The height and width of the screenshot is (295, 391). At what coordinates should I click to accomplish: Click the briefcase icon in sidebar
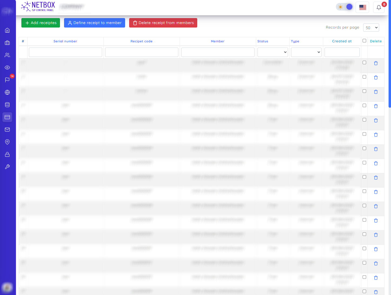(x=7, y=43)
